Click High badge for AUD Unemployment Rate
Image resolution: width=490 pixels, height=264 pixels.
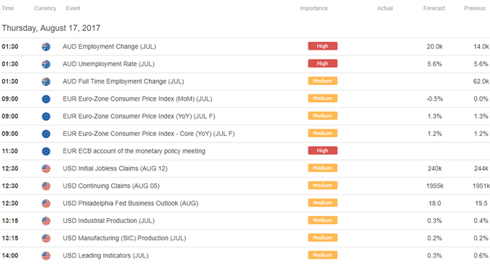323,63
